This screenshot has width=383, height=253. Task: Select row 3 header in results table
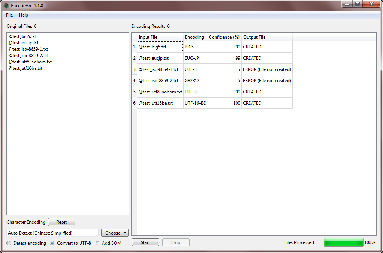point(134,69)
